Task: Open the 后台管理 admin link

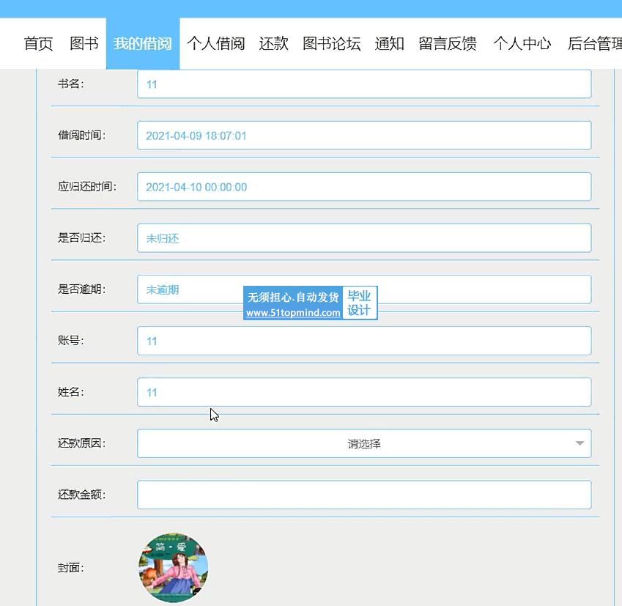Action: (x=594, y=43)
